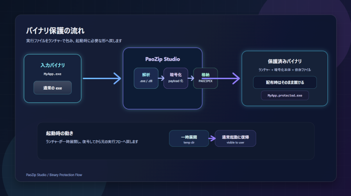Click the PaoZip Studio / Binary Protection Flow footer

pos(54,175)
